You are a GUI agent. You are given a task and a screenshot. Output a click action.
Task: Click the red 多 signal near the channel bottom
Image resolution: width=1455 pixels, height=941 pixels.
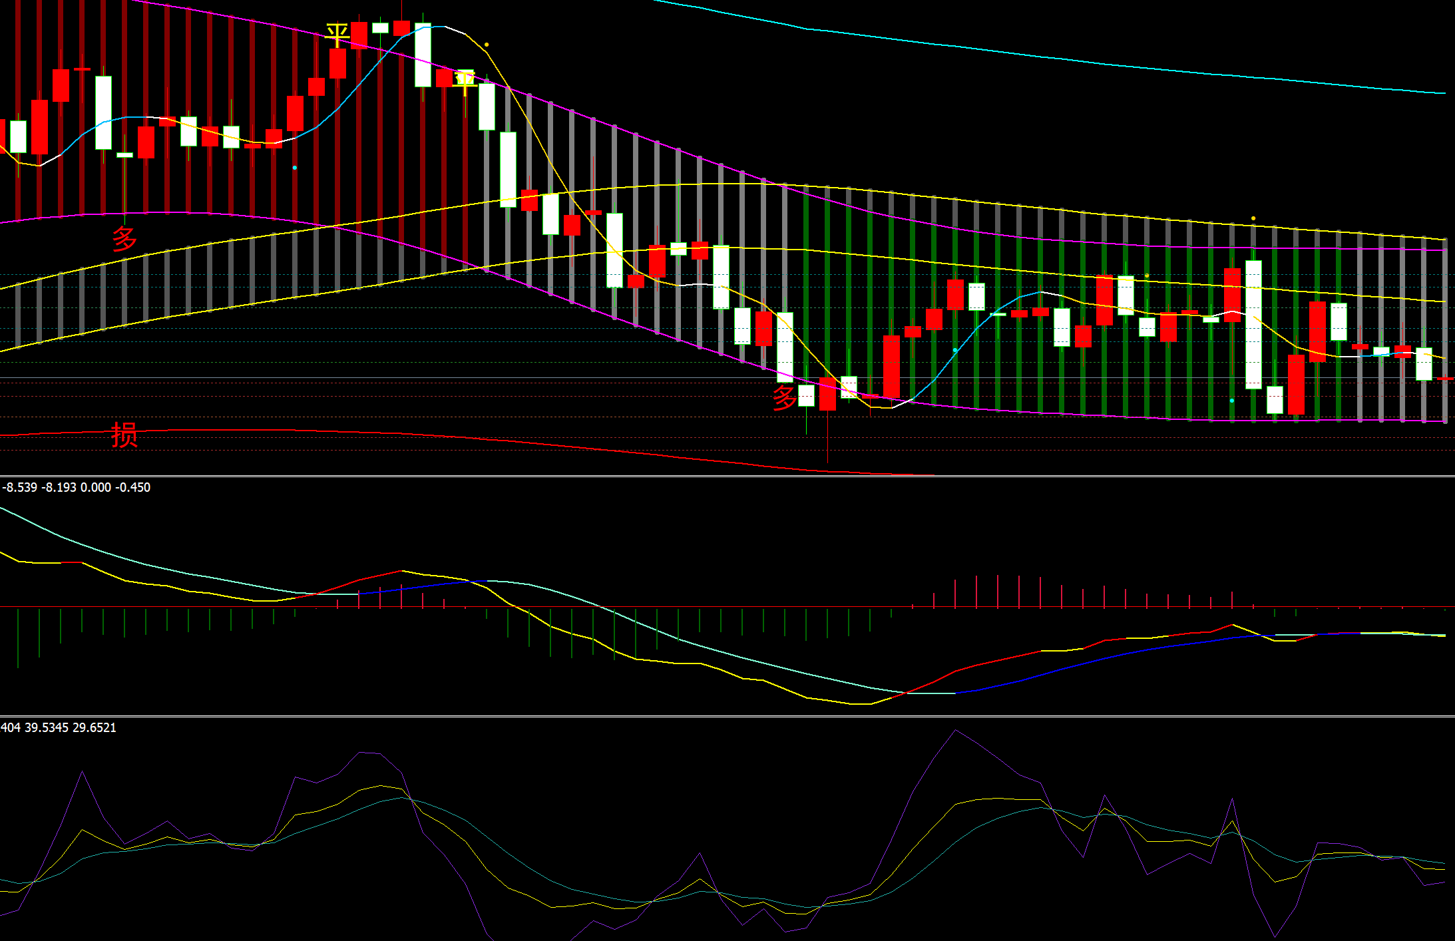[x=784, y=397]
